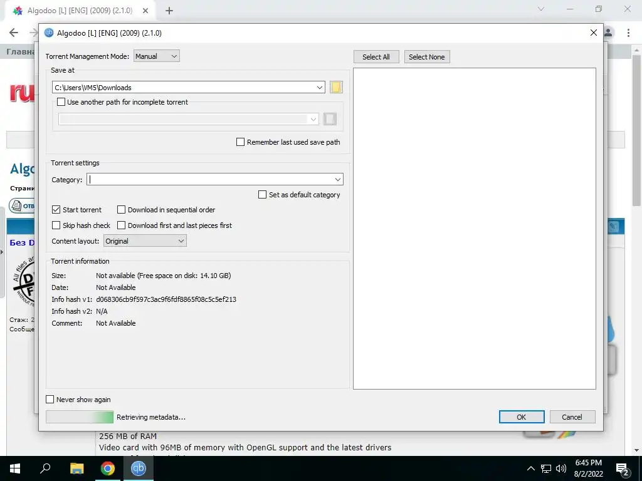
Task: Click the volume icon in system tray
Action: click(561, 468)
